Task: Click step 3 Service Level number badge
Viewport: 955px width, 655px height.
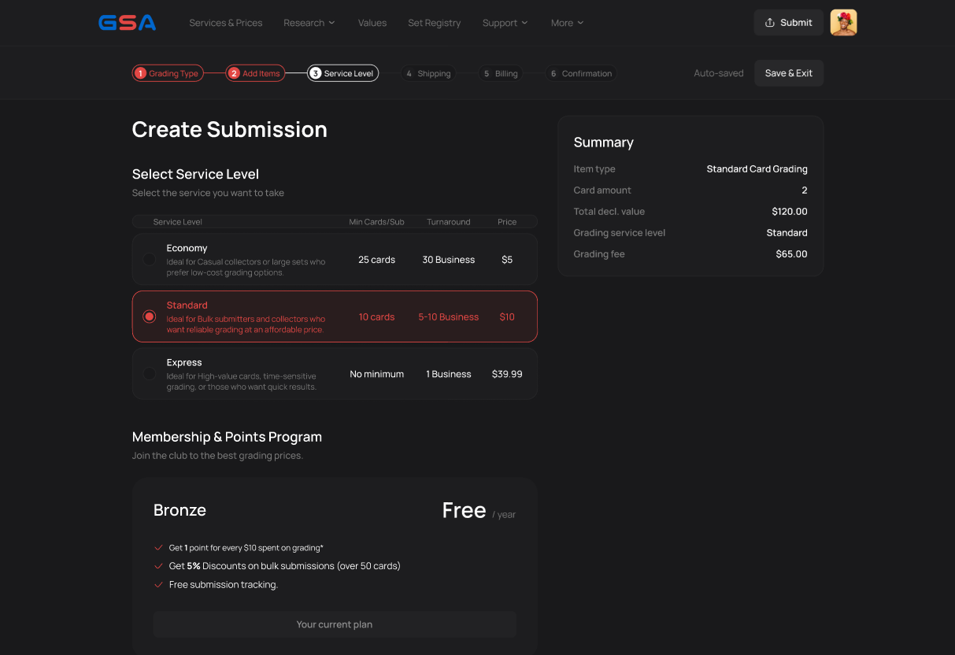Action: tap(316, 73)
